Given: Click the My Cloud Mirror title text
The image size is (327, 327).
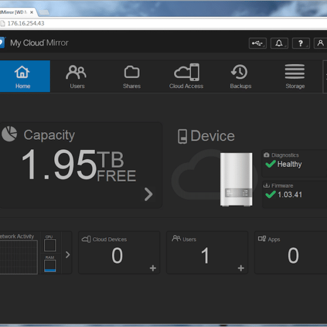Looking at the screenshot, I should pyautogui.click(x=40, y=43).
